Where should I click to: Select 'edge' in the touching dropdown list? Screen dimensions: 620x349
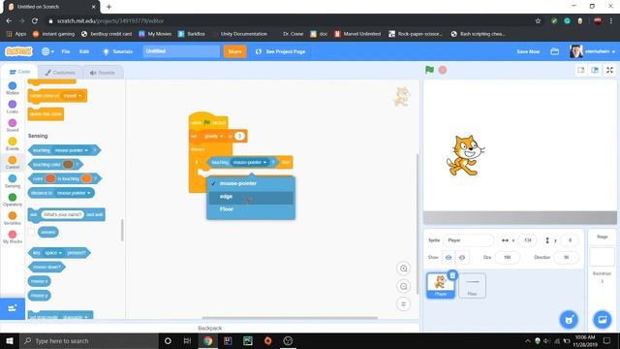click(251, 197)
